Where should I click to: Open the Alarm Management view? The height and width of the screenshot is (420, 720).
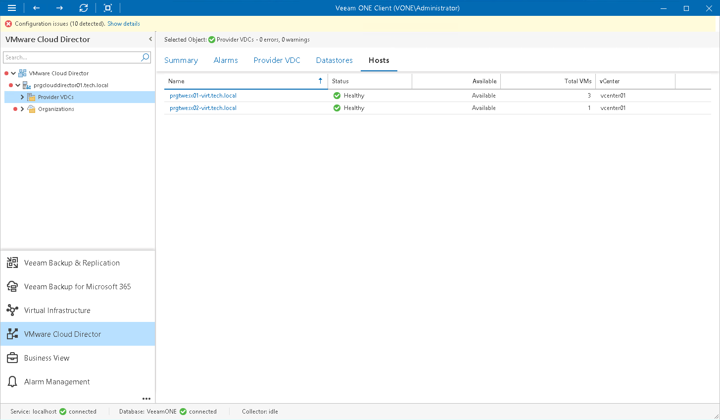(78, 382)
